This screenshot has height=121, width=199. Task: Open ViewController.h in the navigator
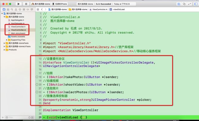(18, 27)
